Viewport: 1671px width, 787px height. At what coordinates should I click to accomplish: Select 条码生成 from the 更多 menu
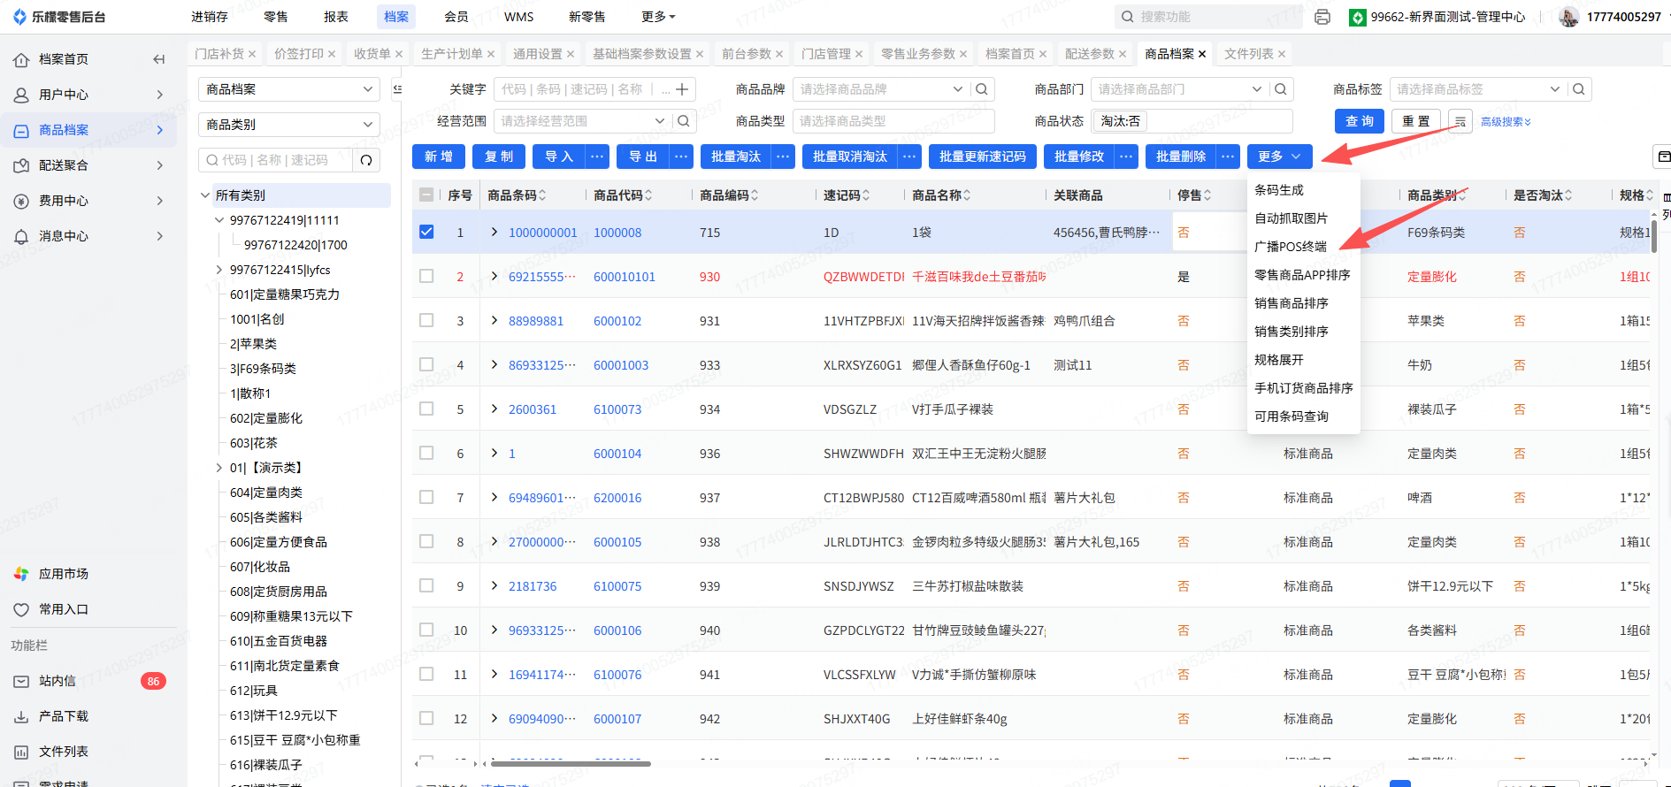click(1279, 190)
